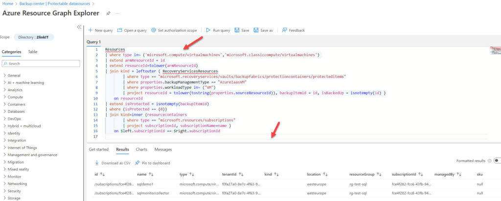
Task: Expand the Networking category
Action: (x=4, y=184)
